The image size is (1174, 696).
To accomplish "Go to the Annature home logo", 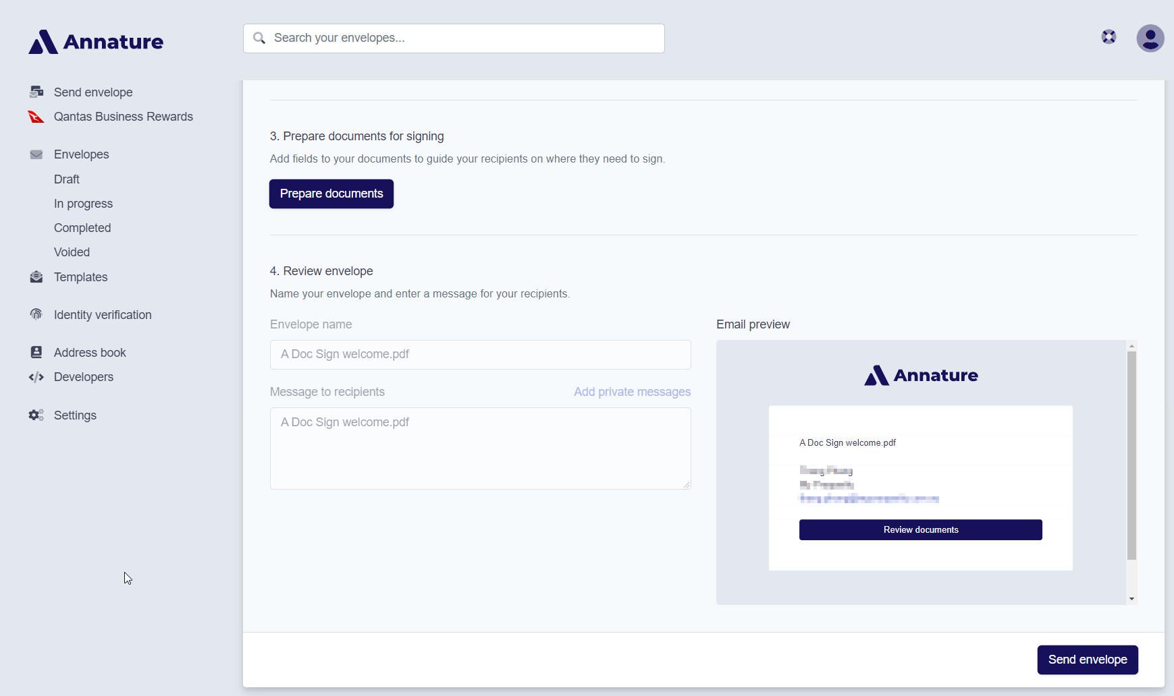I will coord(96,42).
